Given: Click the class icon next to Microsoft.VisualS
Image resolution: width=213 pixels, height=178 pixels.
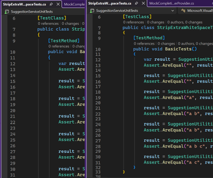Looking at the screenshot, I should tap(183, 11).
